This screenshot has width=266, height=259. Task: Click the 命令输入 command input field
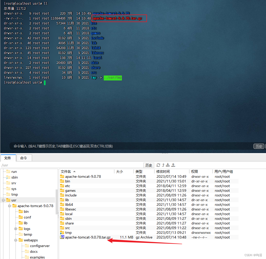click(131, 146)
